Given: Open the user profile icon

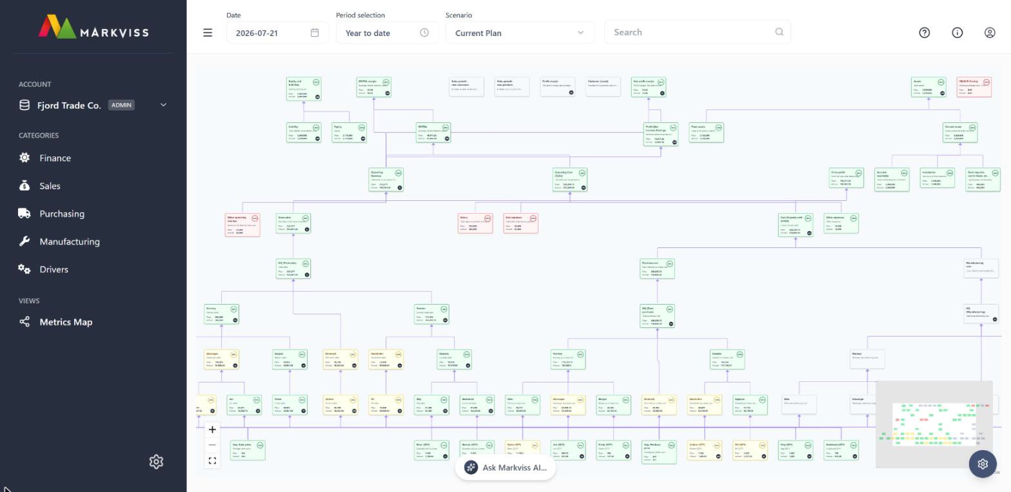Looking at the screenshot, I should pos(990,32).
